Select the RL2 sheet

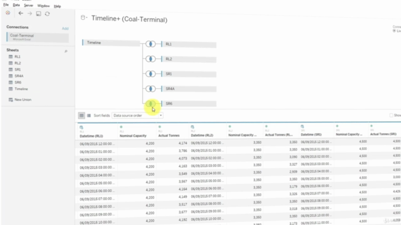coord(18,63)
